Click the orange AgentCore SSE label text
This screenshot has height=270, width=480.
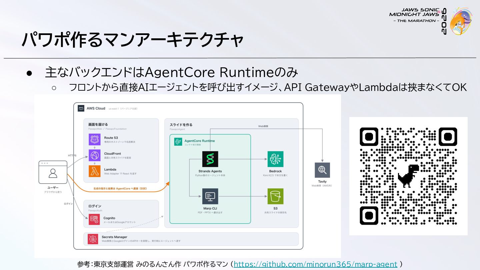click(x=120, y=189)
